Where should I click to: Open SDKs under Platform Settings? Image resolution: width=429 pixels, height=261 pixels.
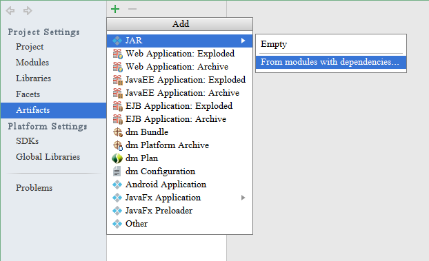[x=27, y=141]
